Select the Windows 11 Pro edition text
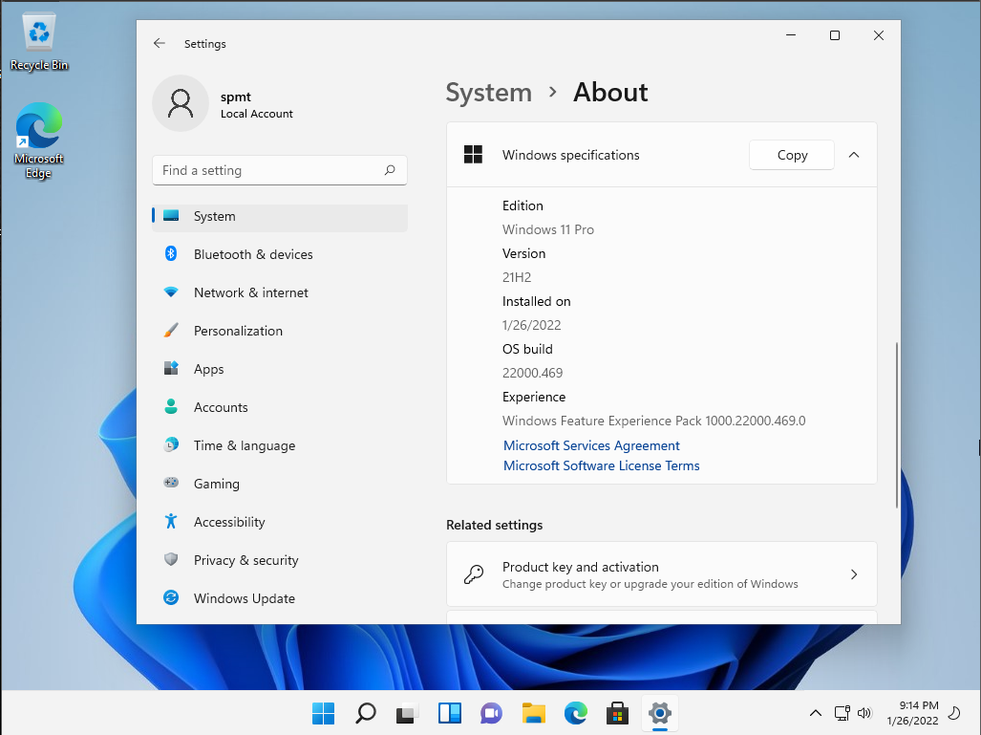The image size is (981, 735). click(548, 229)
